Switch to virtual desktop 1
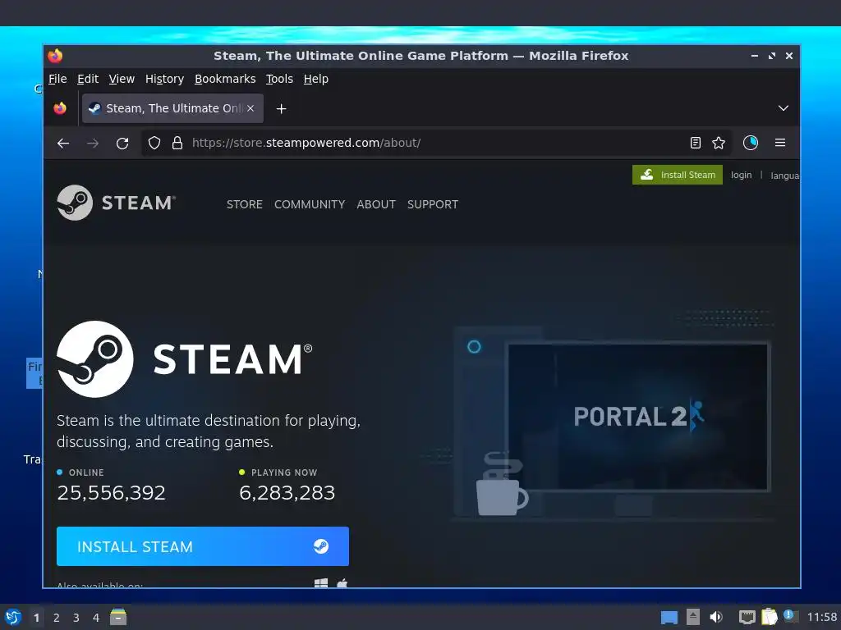 pos(36,618)
